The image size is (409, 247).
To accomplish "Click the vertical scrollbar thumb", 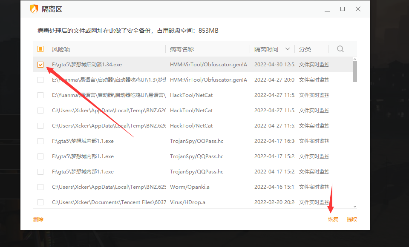I will [355, 71].
